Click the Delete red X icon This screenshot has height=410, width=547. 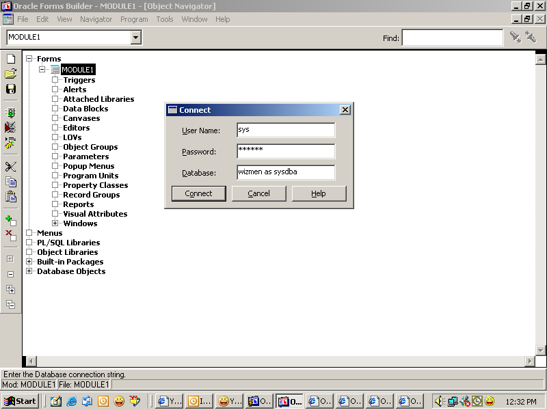coord(11,235)
